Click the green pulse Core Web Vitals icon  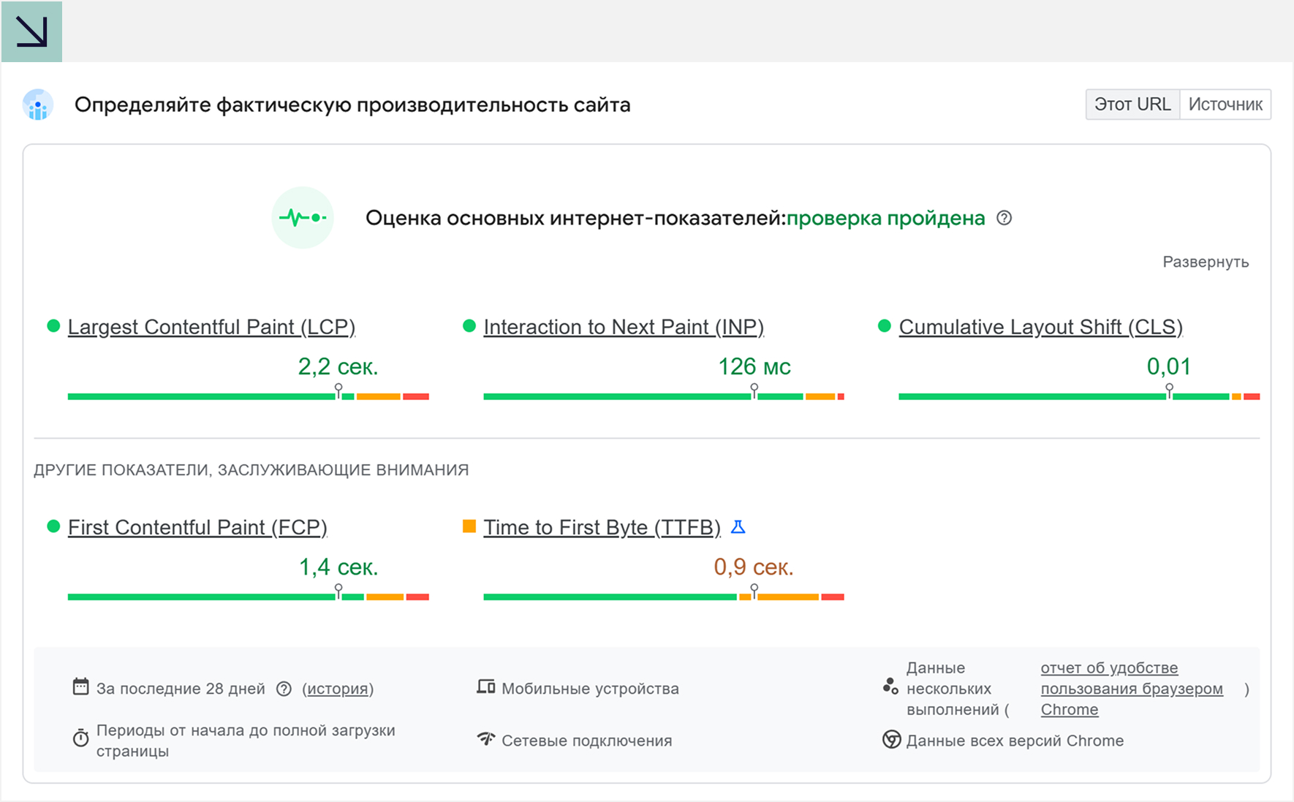pos(303,218)
